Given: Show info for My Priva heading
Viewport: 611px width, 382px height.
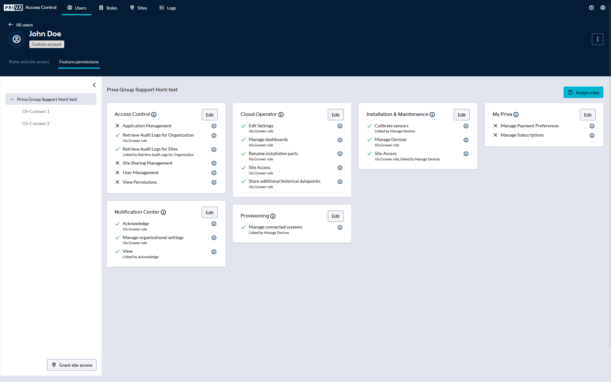Looking at the screenshot, I should (516, 115).
